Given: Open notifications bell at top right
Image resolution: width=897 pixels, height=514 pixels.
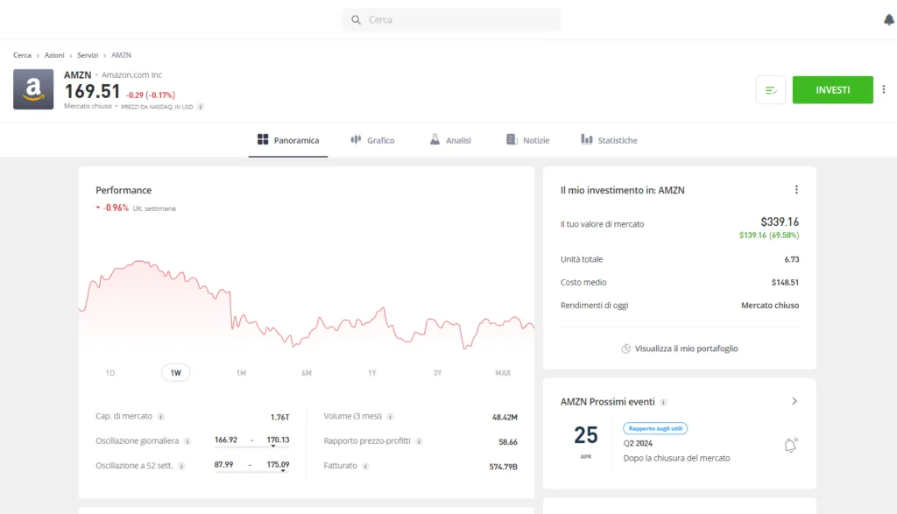Looking at the screenshot, I should click(x=888, y=20).
